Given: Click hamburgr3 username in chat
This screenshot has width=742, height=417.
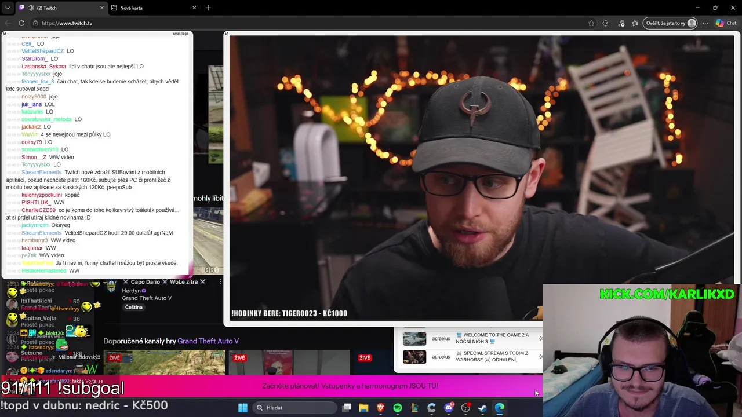Looking at the screenshot, I should click(x=35, y=240).
